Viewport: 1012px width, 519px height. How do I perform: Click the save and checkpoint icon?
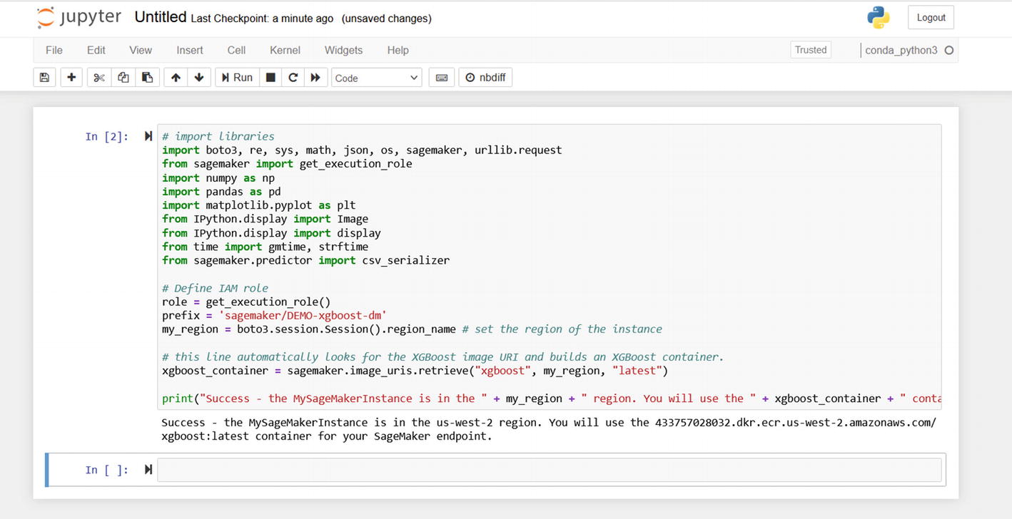point(44,78)
